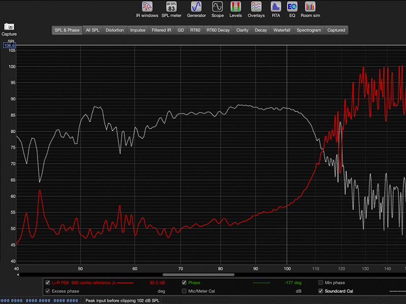This screenshot has height=304, width=406.
Task: Open the Scope tool
Action: [x=217, y=7]
